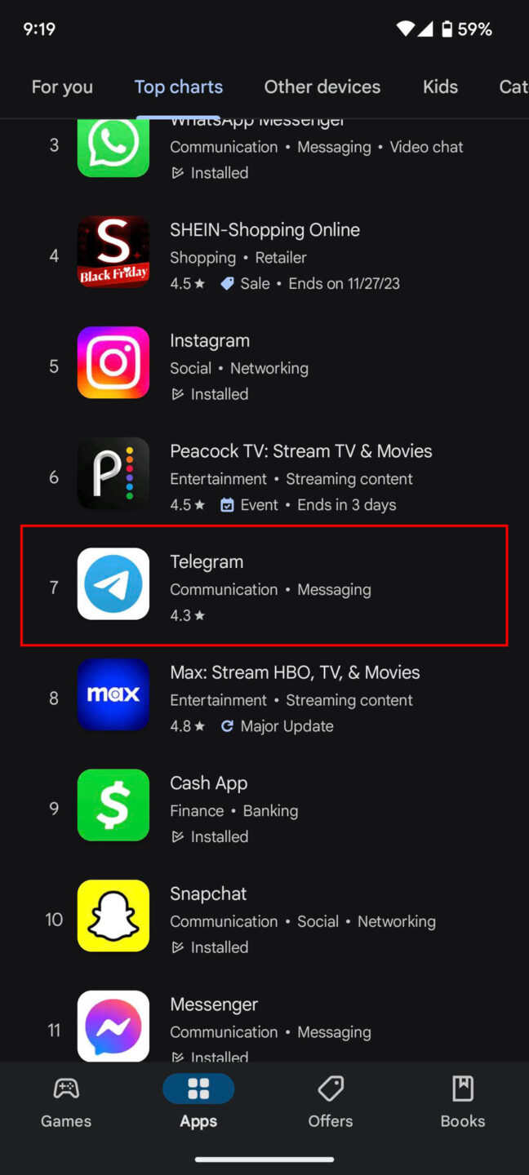Tap the SHEIN Black Friday app icon

(x=113, y=251)
